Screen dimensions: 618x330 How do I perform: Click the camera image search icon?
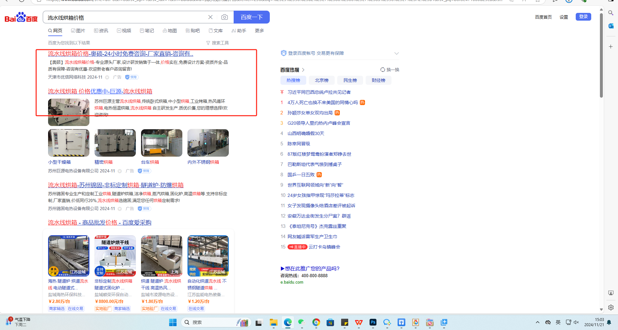pyautogui.click(x=225, y=17)
